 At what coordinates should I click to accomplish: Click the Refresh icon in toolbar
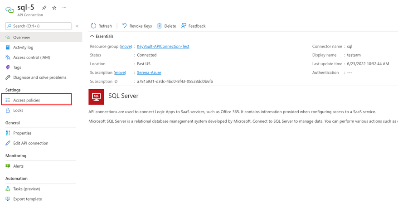point(93,26)
